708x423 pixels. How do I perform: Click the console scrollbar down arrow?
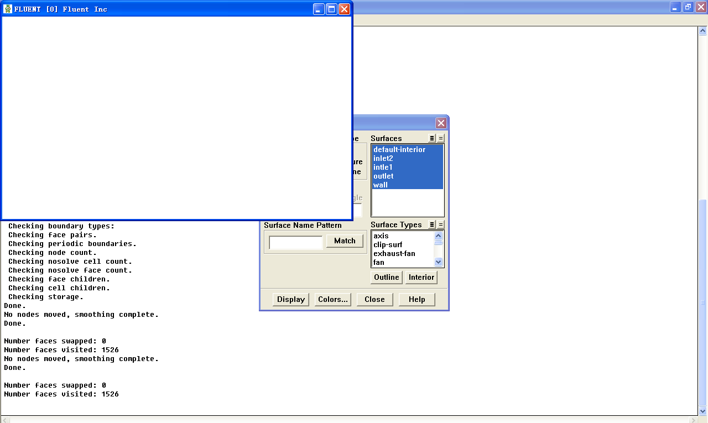(x=703, y=411)
